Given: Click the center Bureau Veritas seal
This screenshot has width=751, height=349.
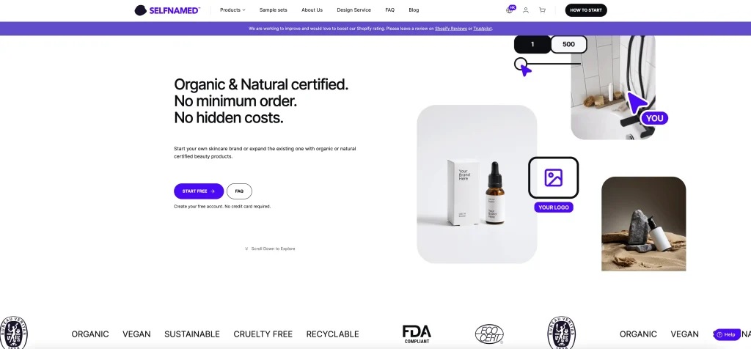Looking at the screenshot, I should 561,333.
